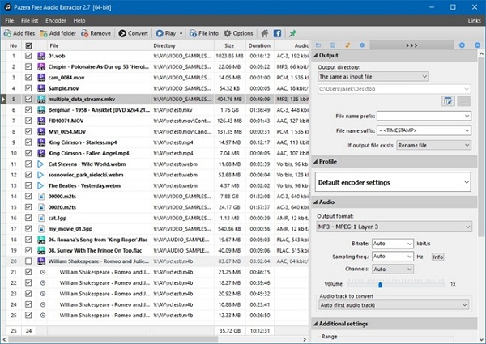The width and height of the screenshot is (486, 344).
Task: Start conversion with the Convert button
Action: 134,33
